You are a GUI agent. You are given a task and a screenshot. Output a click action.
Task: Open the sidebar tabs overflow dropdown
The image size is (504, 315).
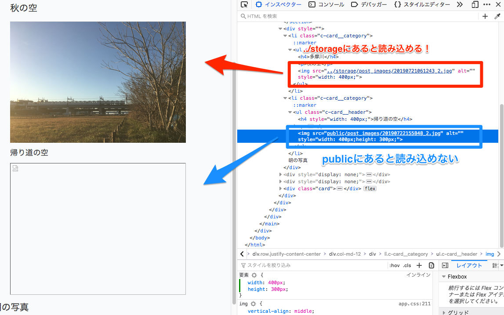point(501,265)
